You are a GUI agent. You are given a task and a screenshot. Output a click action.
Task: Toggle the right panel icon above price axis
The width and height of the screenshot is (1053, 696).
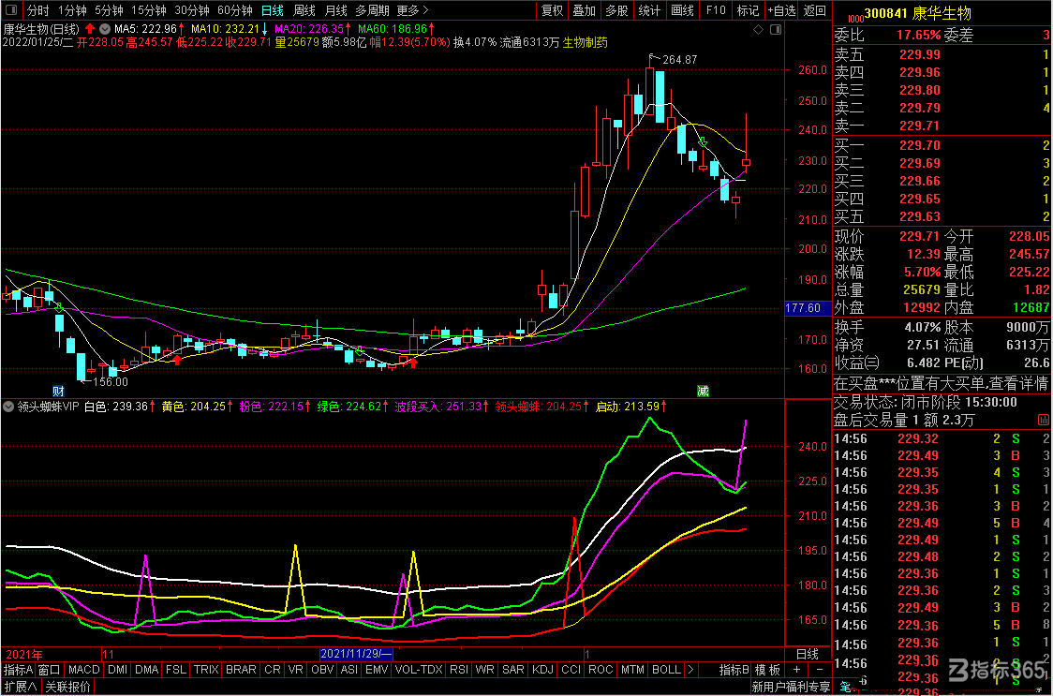(776, 30)
